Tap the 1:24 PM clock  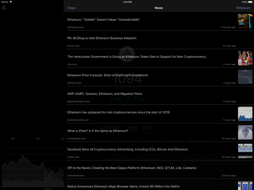point(127,2)
